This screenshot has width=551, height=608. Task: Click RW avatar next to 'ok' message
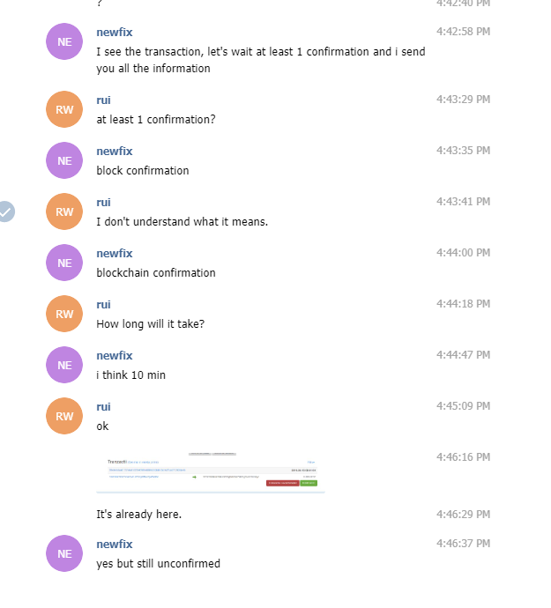64,416
